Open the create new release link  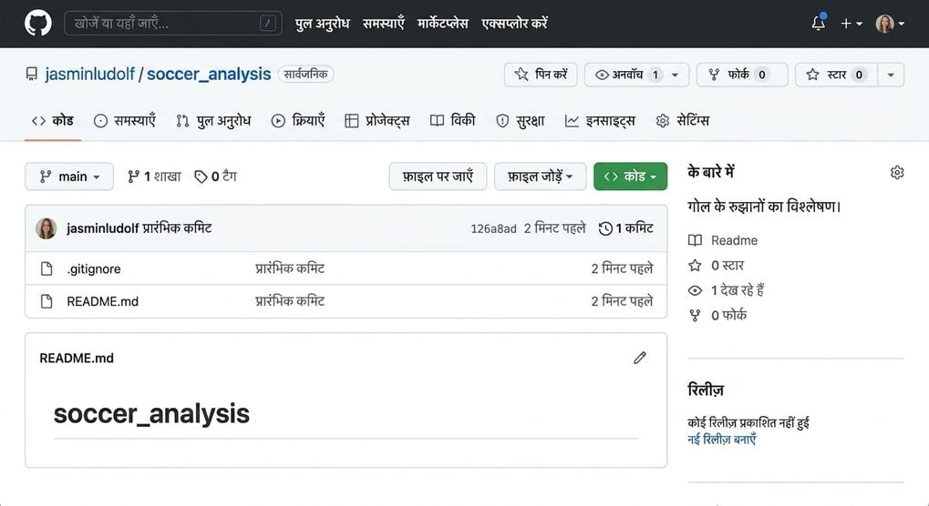[x=722, y=440]
